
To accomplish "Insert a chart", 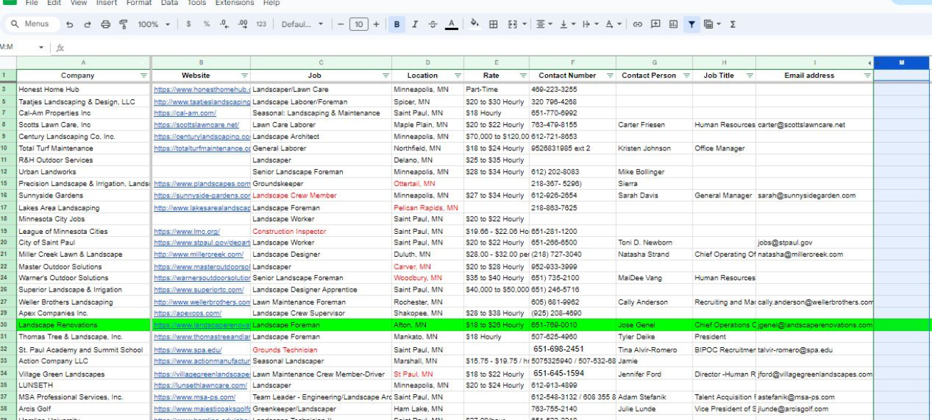I will coord(673,24).
